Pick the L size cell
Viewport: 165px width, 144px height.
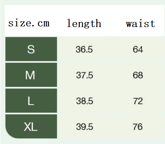click(x=31, y=100)
